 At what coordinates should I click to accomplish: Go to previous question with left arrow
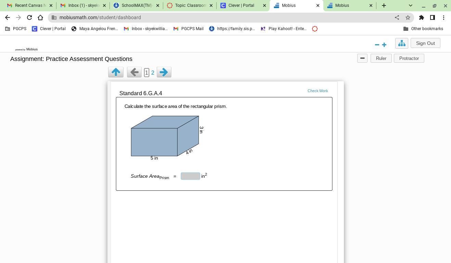(134, 72)
